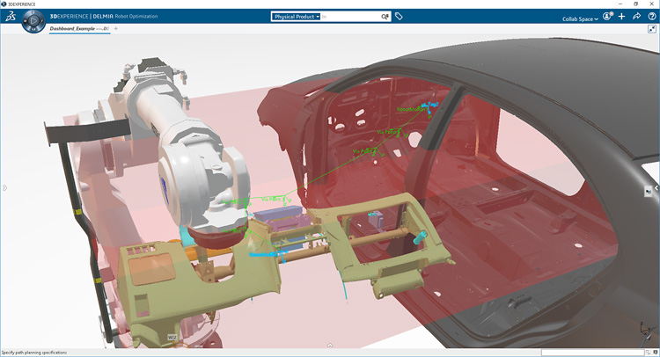Click the search magnifier icon
660x357 pixels.
tap(385, 17)
